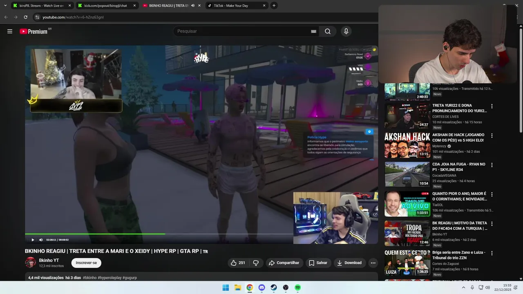The image size is (523, 294).
Task: Open Google Chrome taskbar icon
Action: (250, 287)
